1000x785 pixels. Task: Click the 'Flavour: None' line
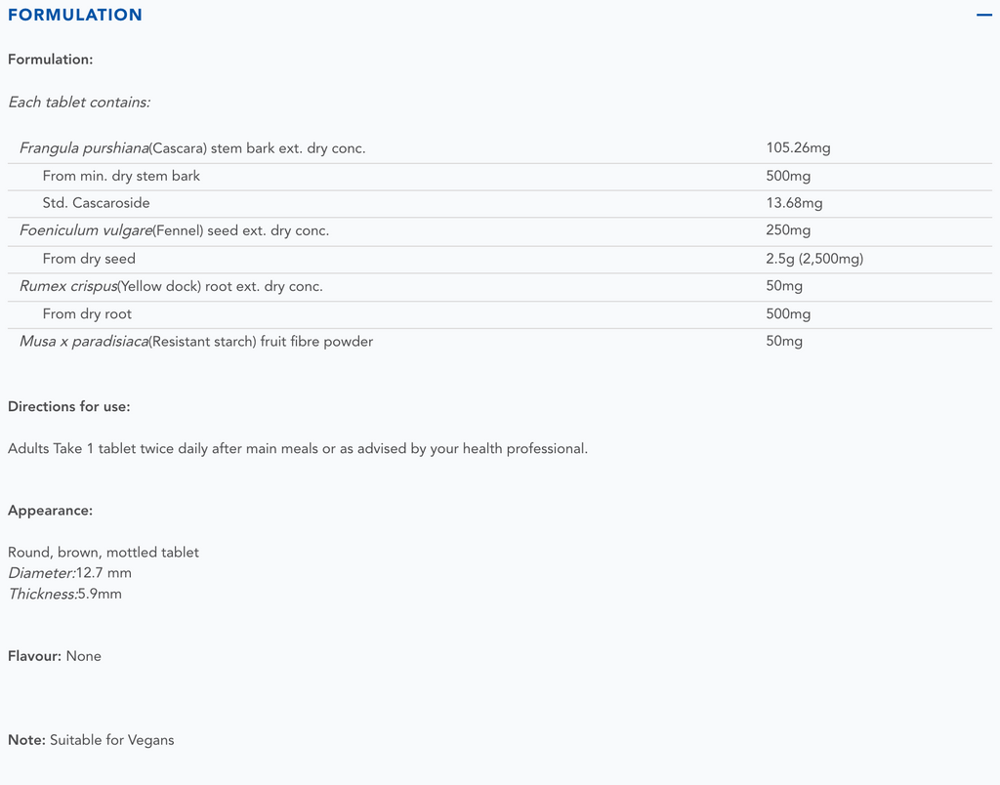pos(55,656)
